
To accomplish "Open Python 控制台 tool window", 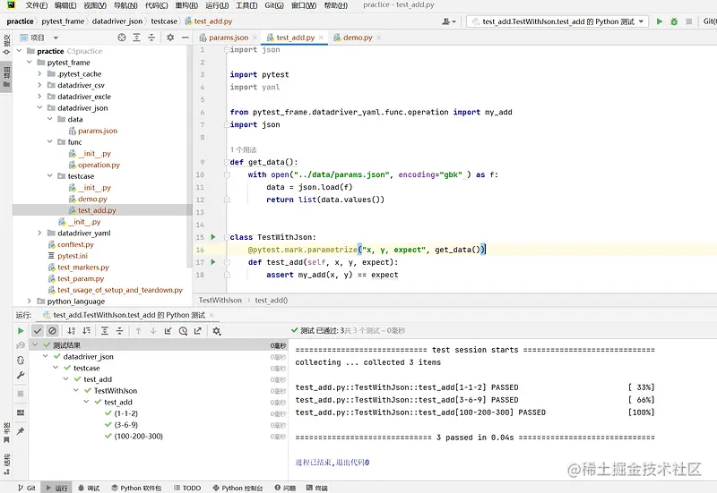I will 238,488.
